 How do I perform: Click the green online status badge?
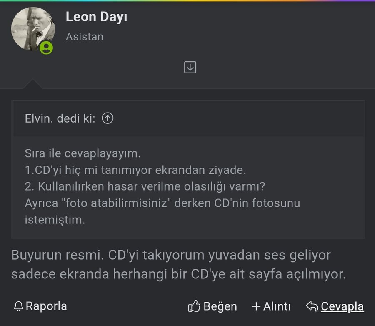(x=47, y=48)
